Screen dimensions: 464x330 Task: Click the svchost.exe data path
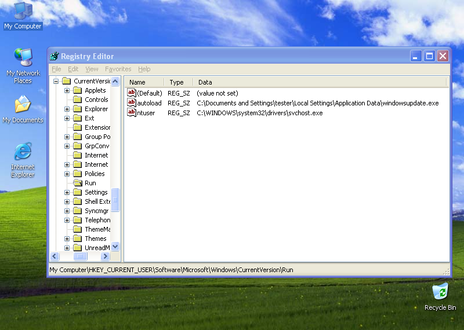pos(259,113)
